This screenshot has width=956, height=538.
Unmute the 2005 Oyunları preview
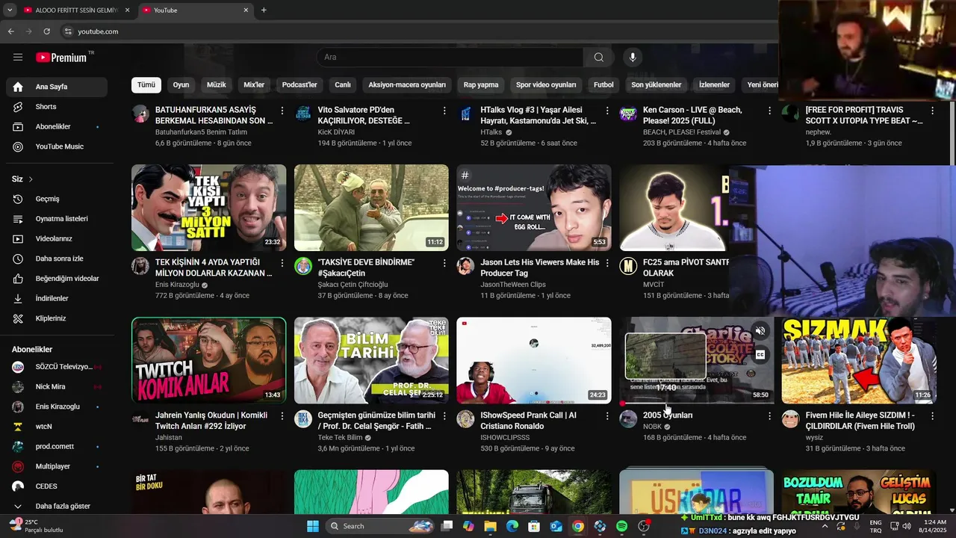(x=760, y=331)
